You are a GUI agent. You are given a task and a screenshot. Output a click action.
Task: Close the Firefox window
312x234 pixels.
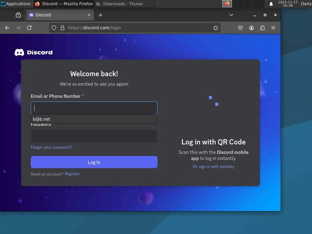[275, 15]
